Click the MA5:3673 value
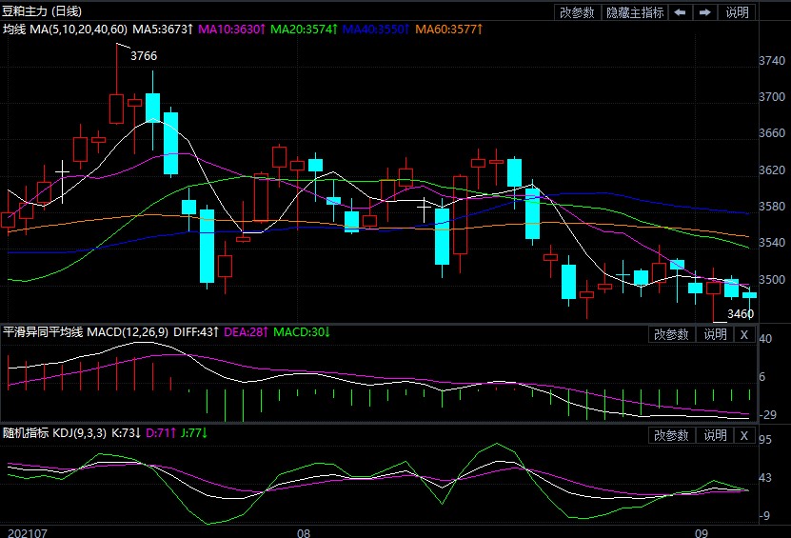 163,30
